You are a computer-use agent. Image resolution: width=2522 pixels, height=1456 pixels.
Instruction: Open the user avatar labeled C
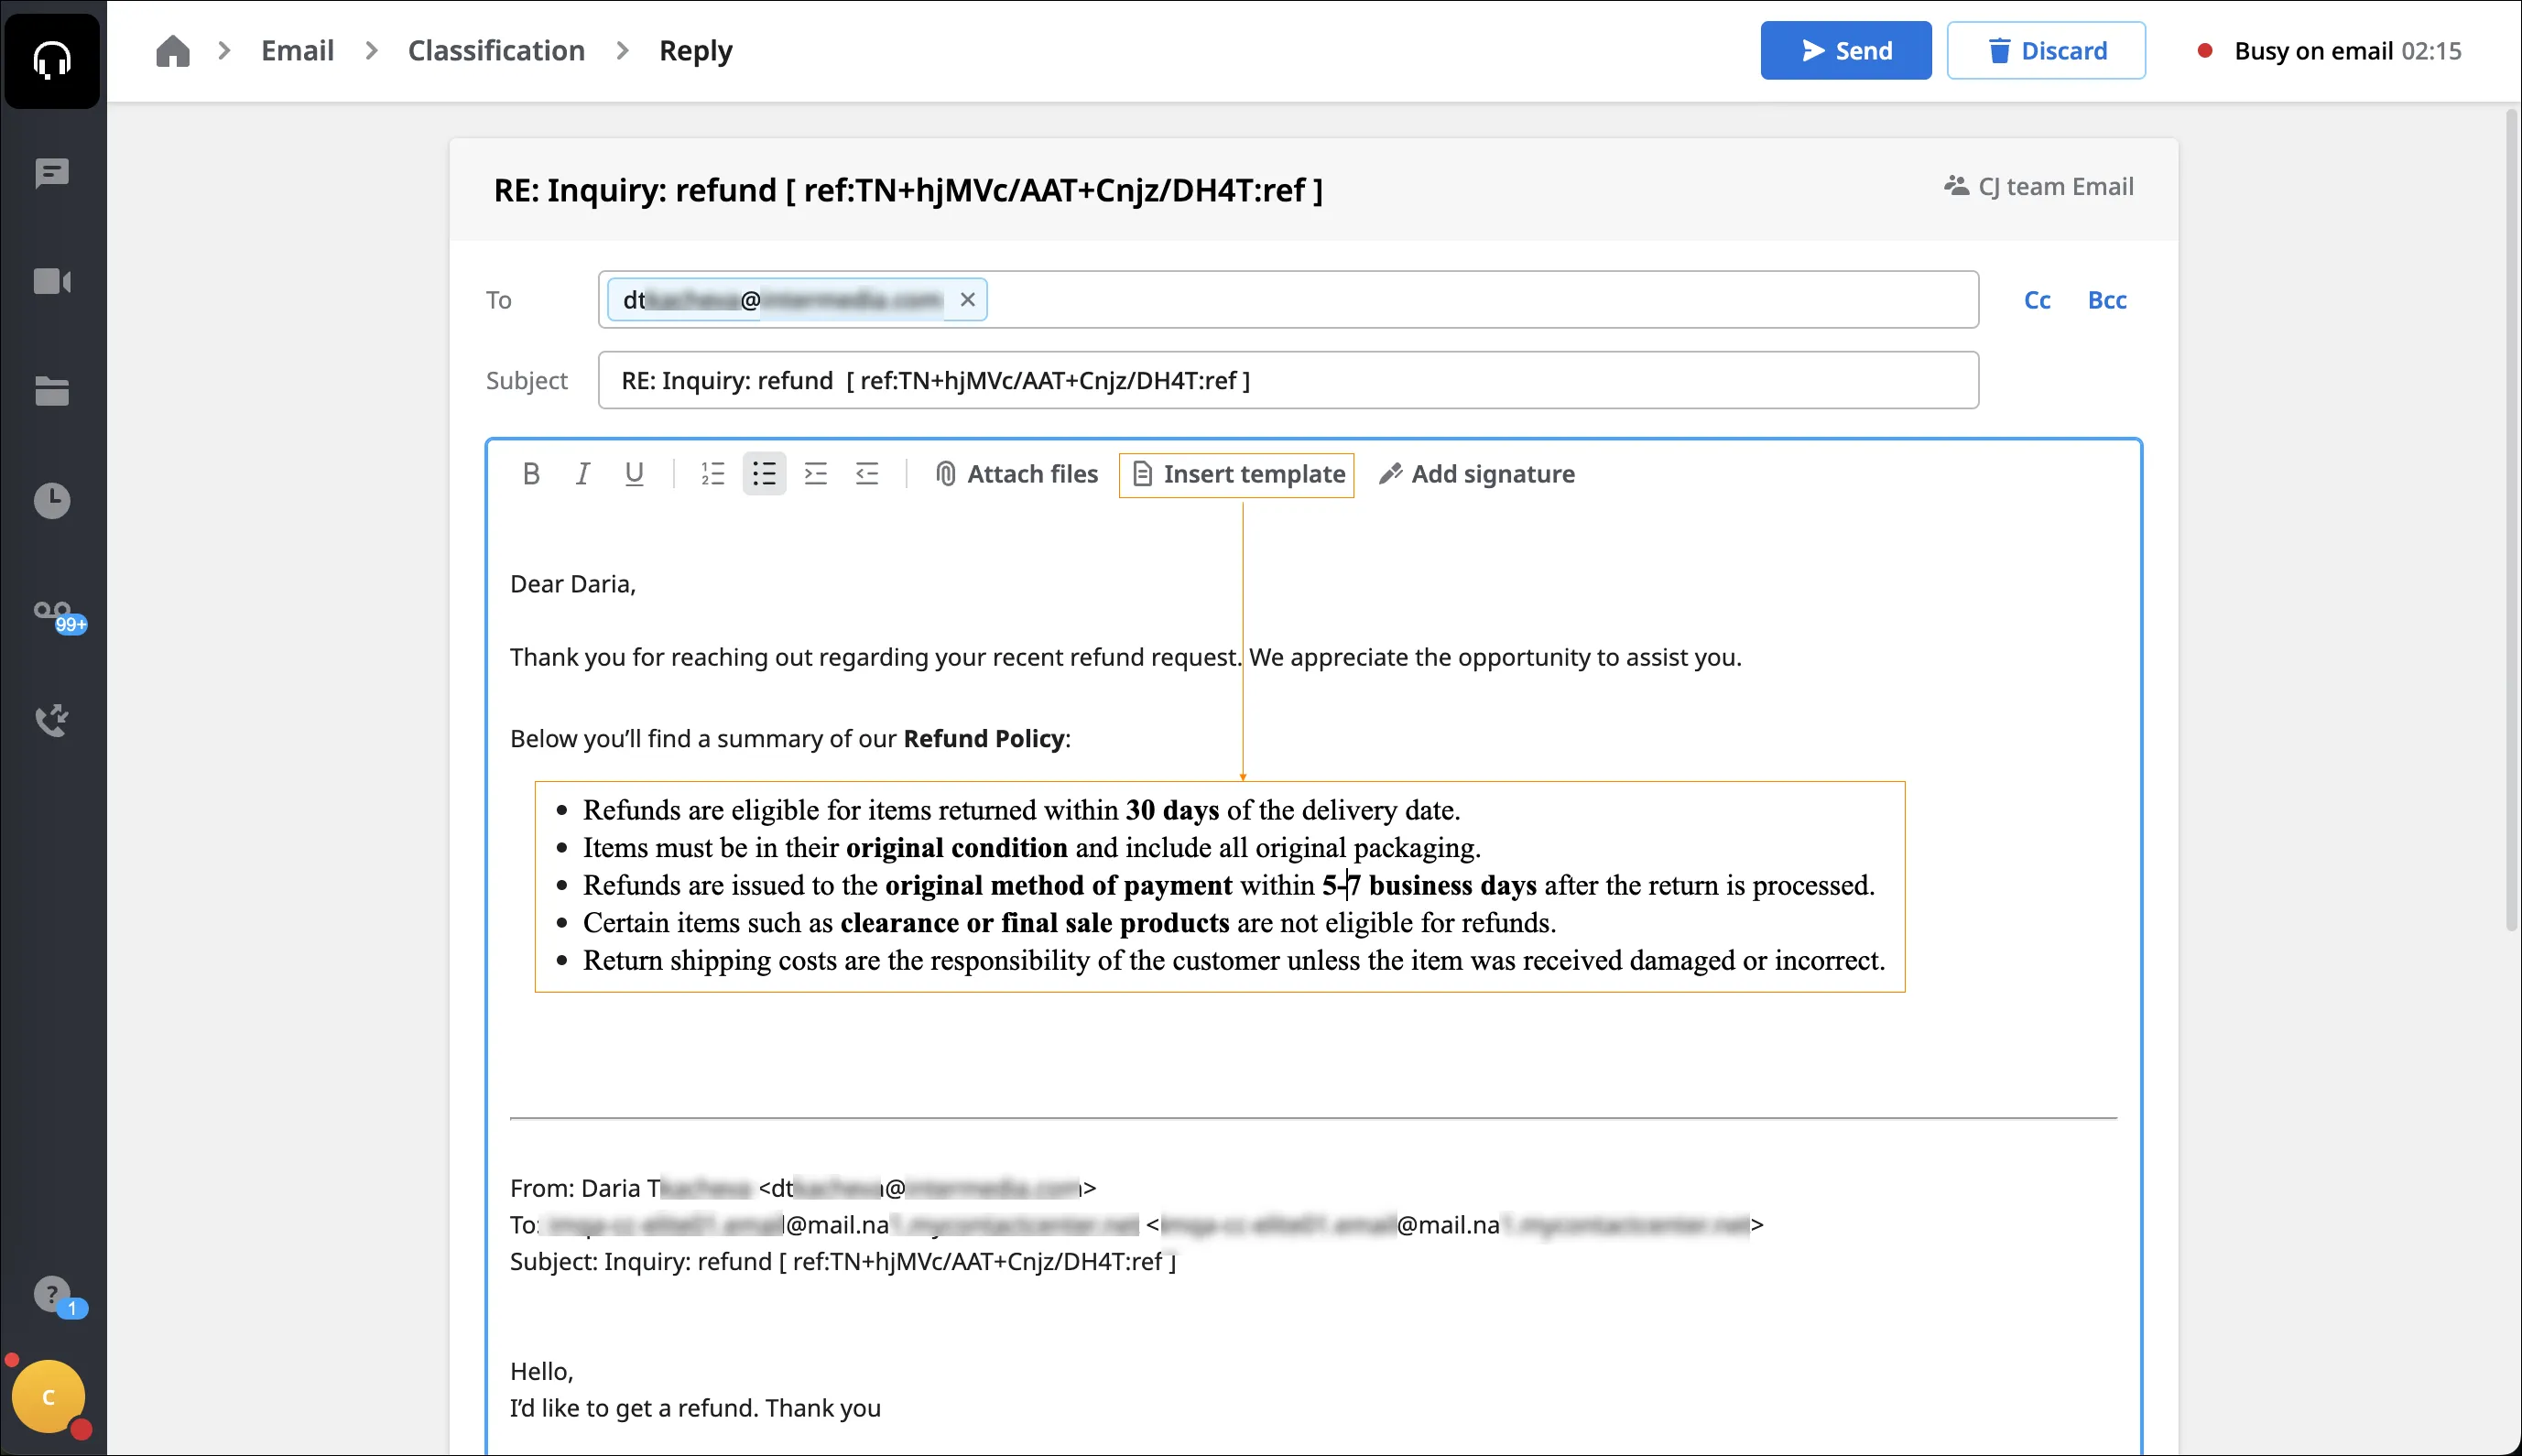(x=48, y=1396)
